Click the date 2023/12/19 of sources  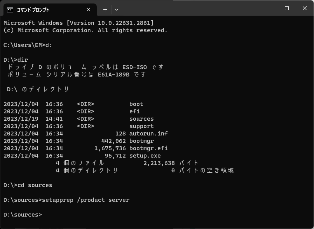21,119
